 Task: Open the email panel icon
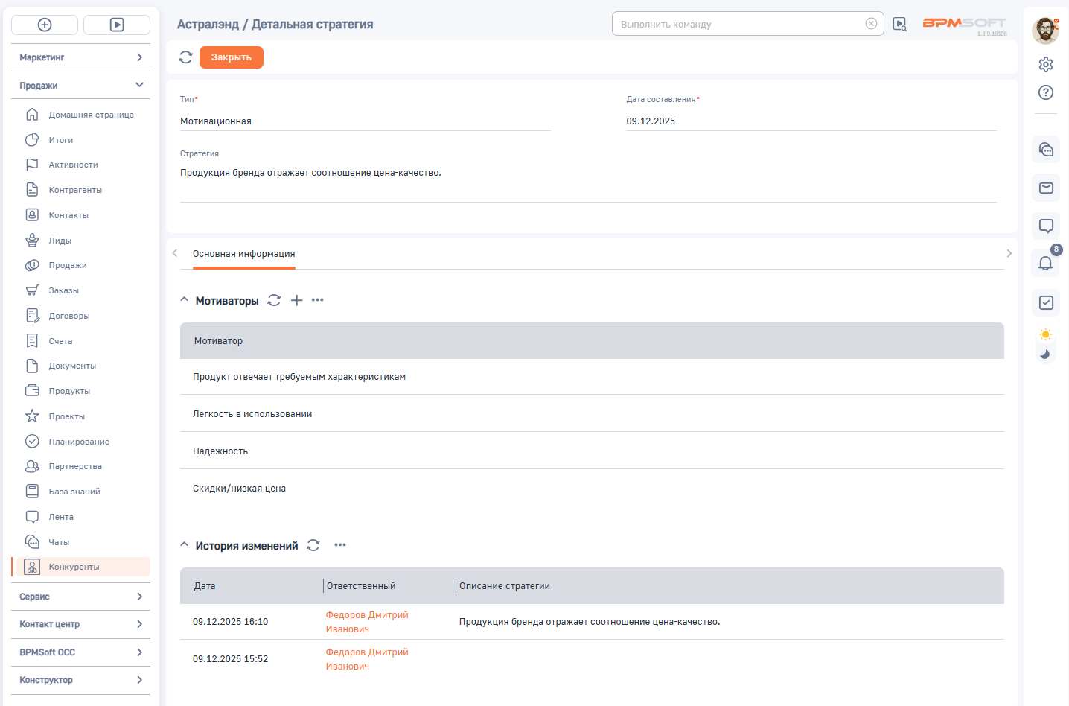pyautogui.click(x=1045, y=188)
